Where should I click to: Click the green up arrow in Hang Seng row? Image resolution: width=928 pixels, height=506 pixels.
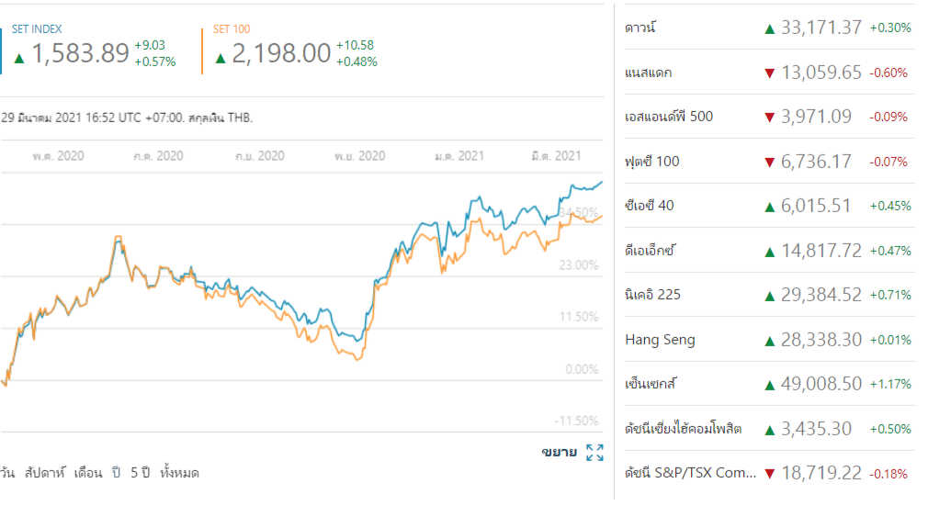point(770,341)
